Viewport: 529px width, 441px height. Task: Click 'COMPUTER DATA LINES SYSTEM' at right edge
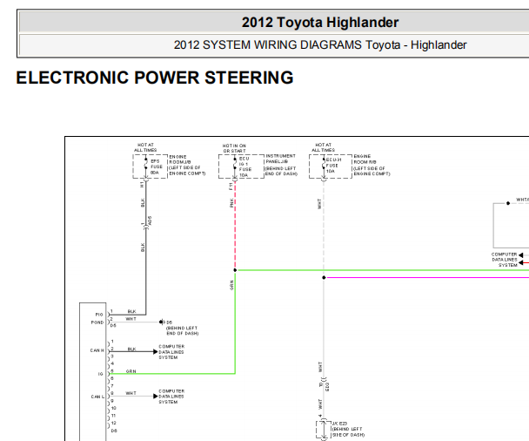(x=505, y=260)
